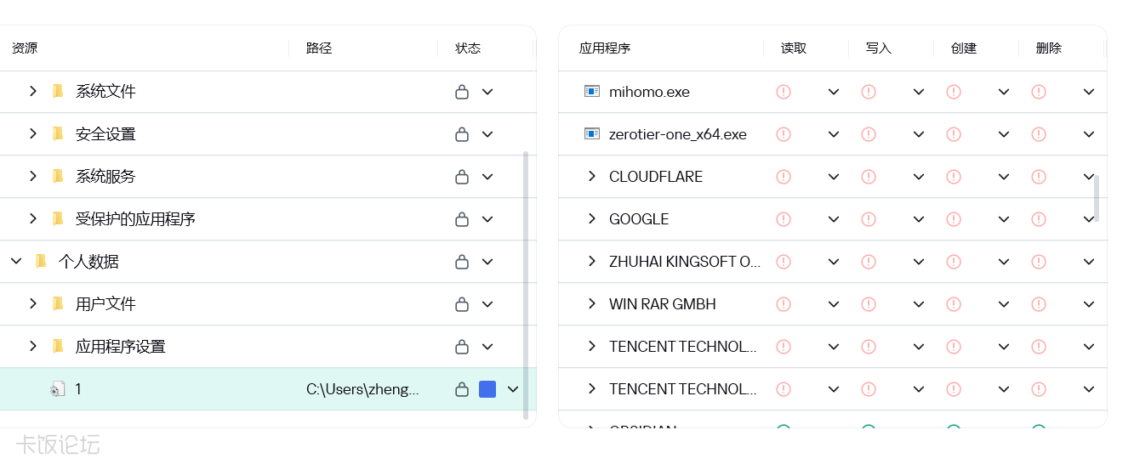This screenshot has height=464, width=1134.
Task: Expand the ZHUHAI KINGSOFT application group
Action: (x=592, y=261)
